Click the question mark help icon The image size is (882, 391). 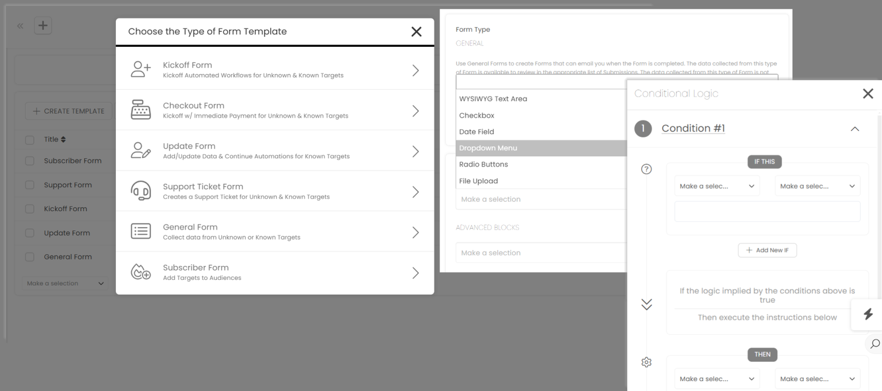tap(647, 169)
